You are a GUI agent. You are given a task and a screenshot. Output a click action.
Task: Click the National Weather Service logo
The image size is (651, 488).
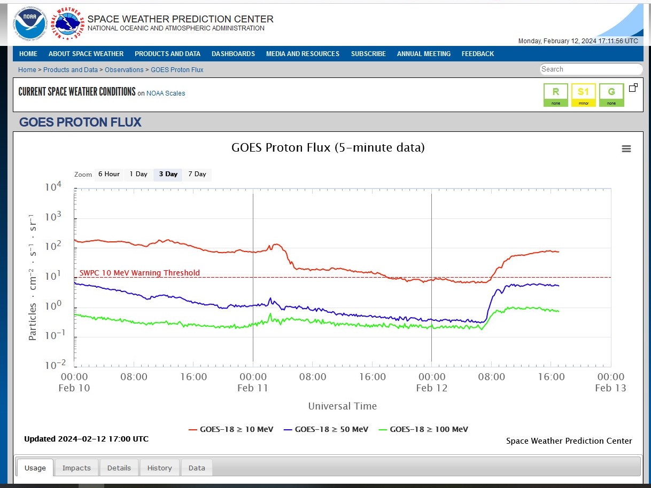point(68,24)
